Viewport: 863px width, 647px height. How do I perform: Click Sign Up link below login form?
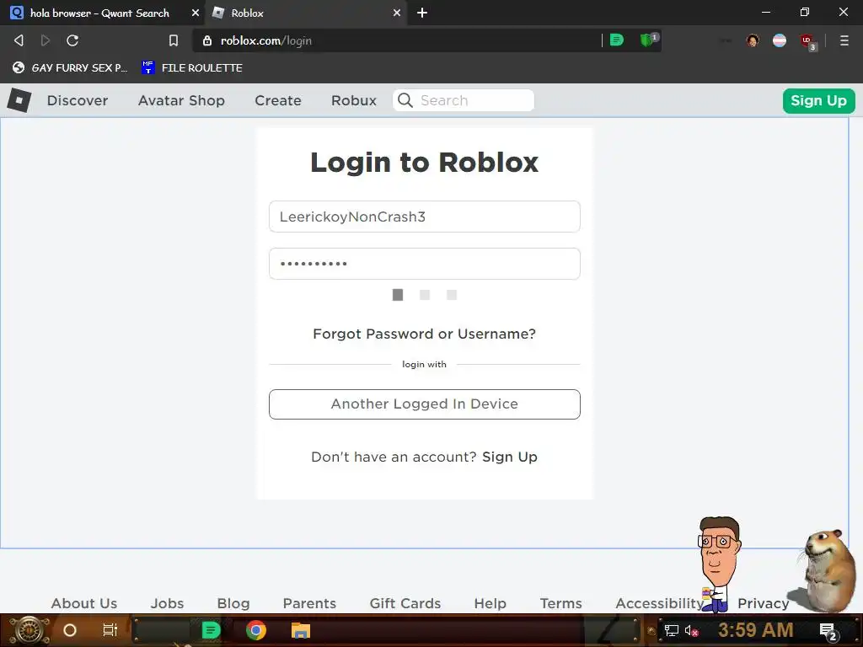coord(510,457)
